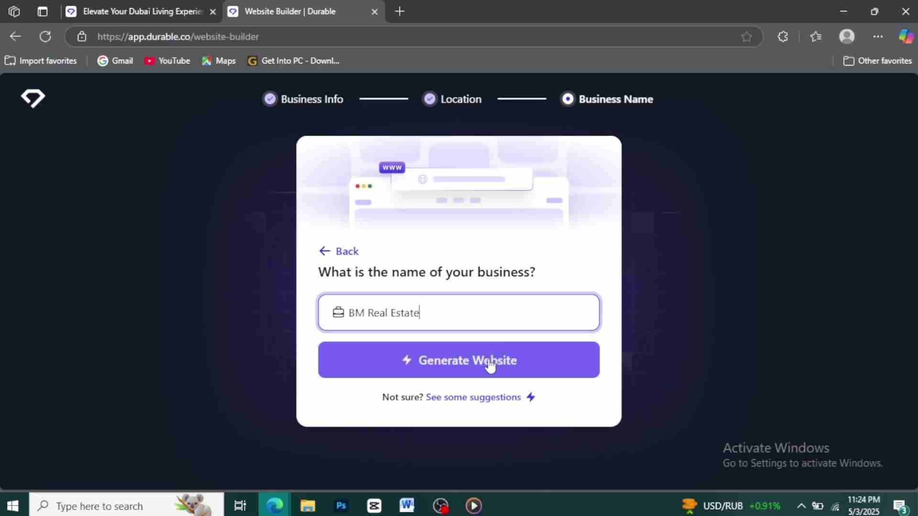Refresh the current page

[x=45, y=37]
